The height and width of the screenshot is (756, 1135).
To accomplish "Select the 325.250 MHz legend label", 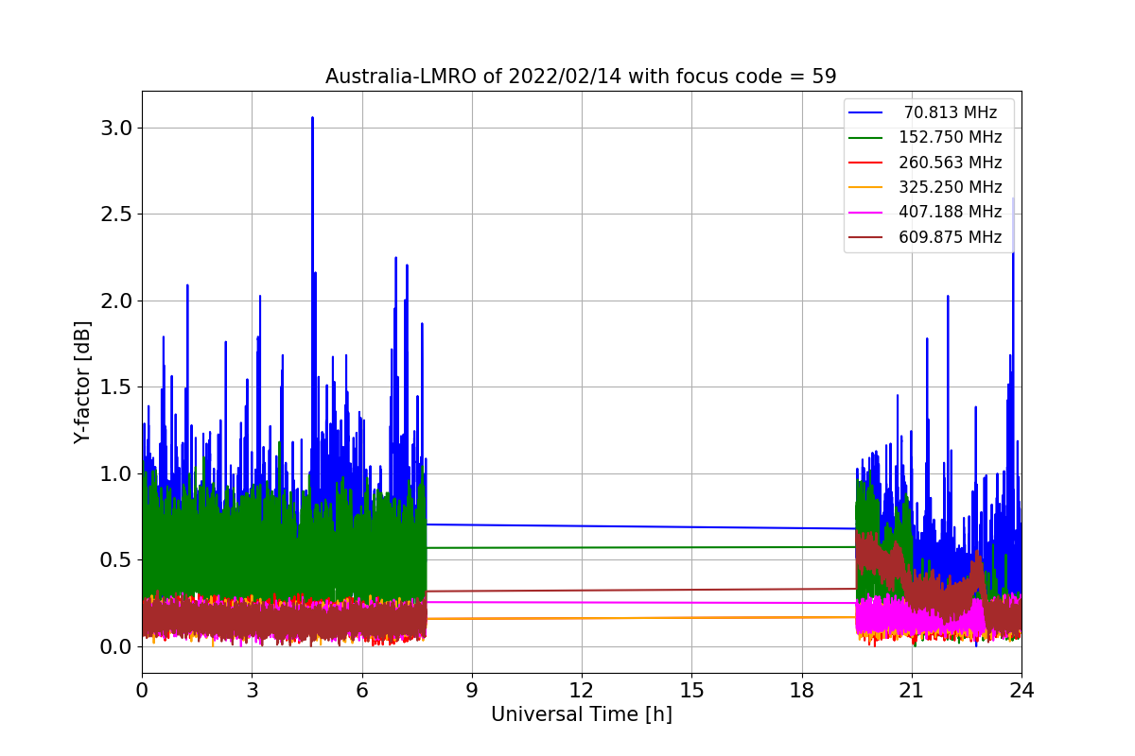I will pos(951,187).
